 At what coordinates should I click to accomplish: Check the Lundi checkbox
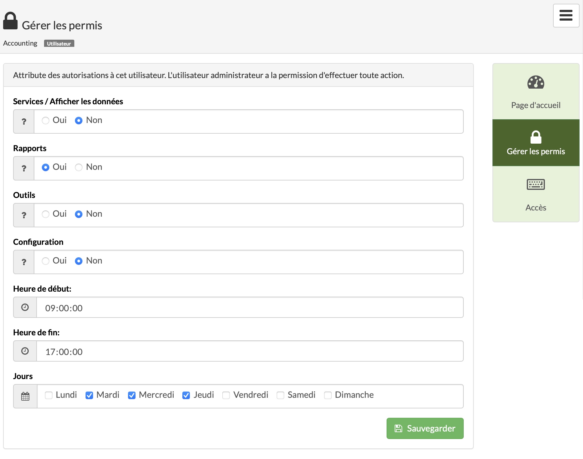49,395
